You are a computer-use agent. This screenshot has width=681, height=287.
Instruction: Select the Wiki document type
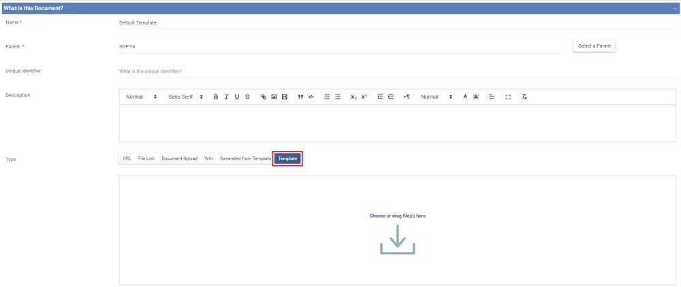[208, 158]
